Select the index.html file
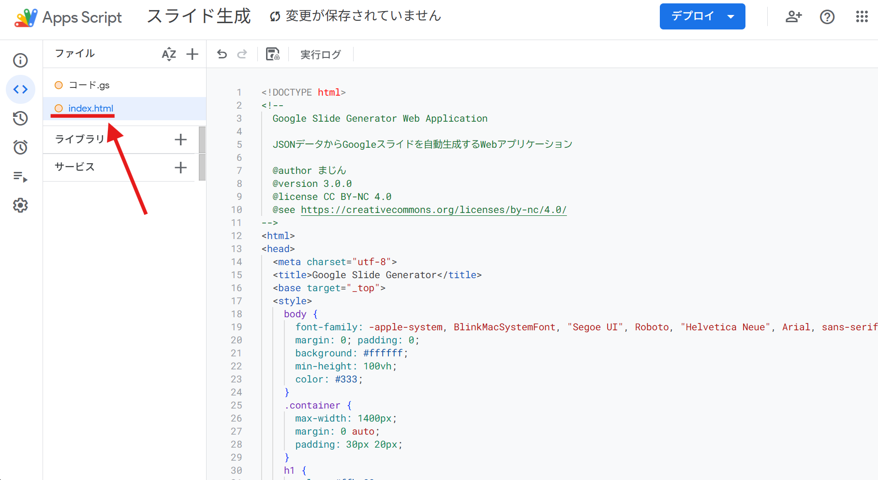Screen dimensions: 878x480 90,109
